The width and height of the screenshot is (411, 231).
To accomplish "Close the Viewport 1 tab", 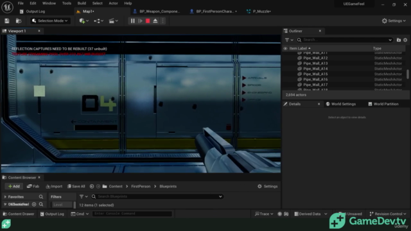I will coord(39,31).
